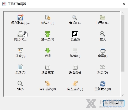Click the vertical scrollbar thumb
This screenshot has height=110, width=128.
pos(122,43)
